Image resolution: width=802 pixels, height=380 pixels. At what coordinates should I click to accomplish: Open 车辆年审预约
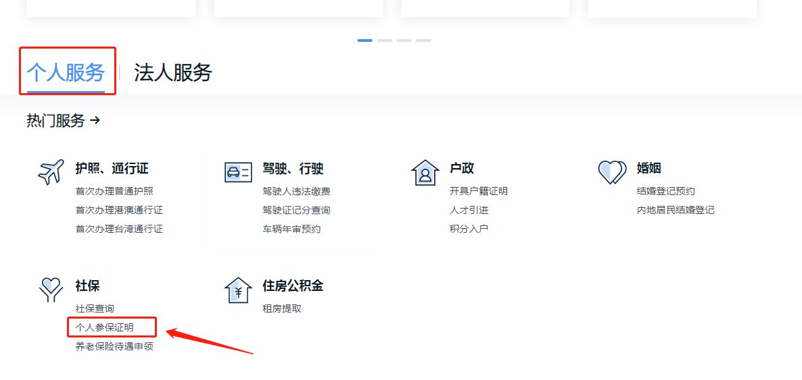point(291,229)
